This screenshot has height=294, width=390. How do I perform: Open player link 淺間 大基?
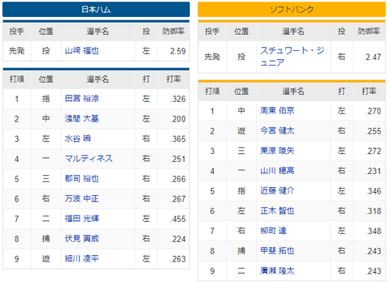(82, 118)
